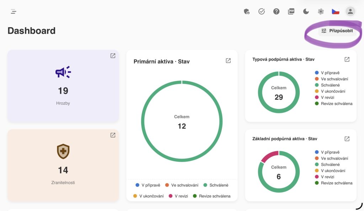364x211 pixels.
Task: Click the Hrozby card showing 19
Action: tap(63, 86)
